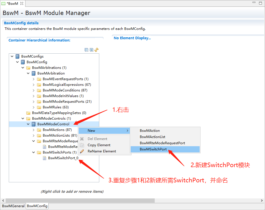Click the BswMSwitchPort_0 document icon
Image resolution: width=265 pixels, height=210 pixels.
click(x=44, y=158)
